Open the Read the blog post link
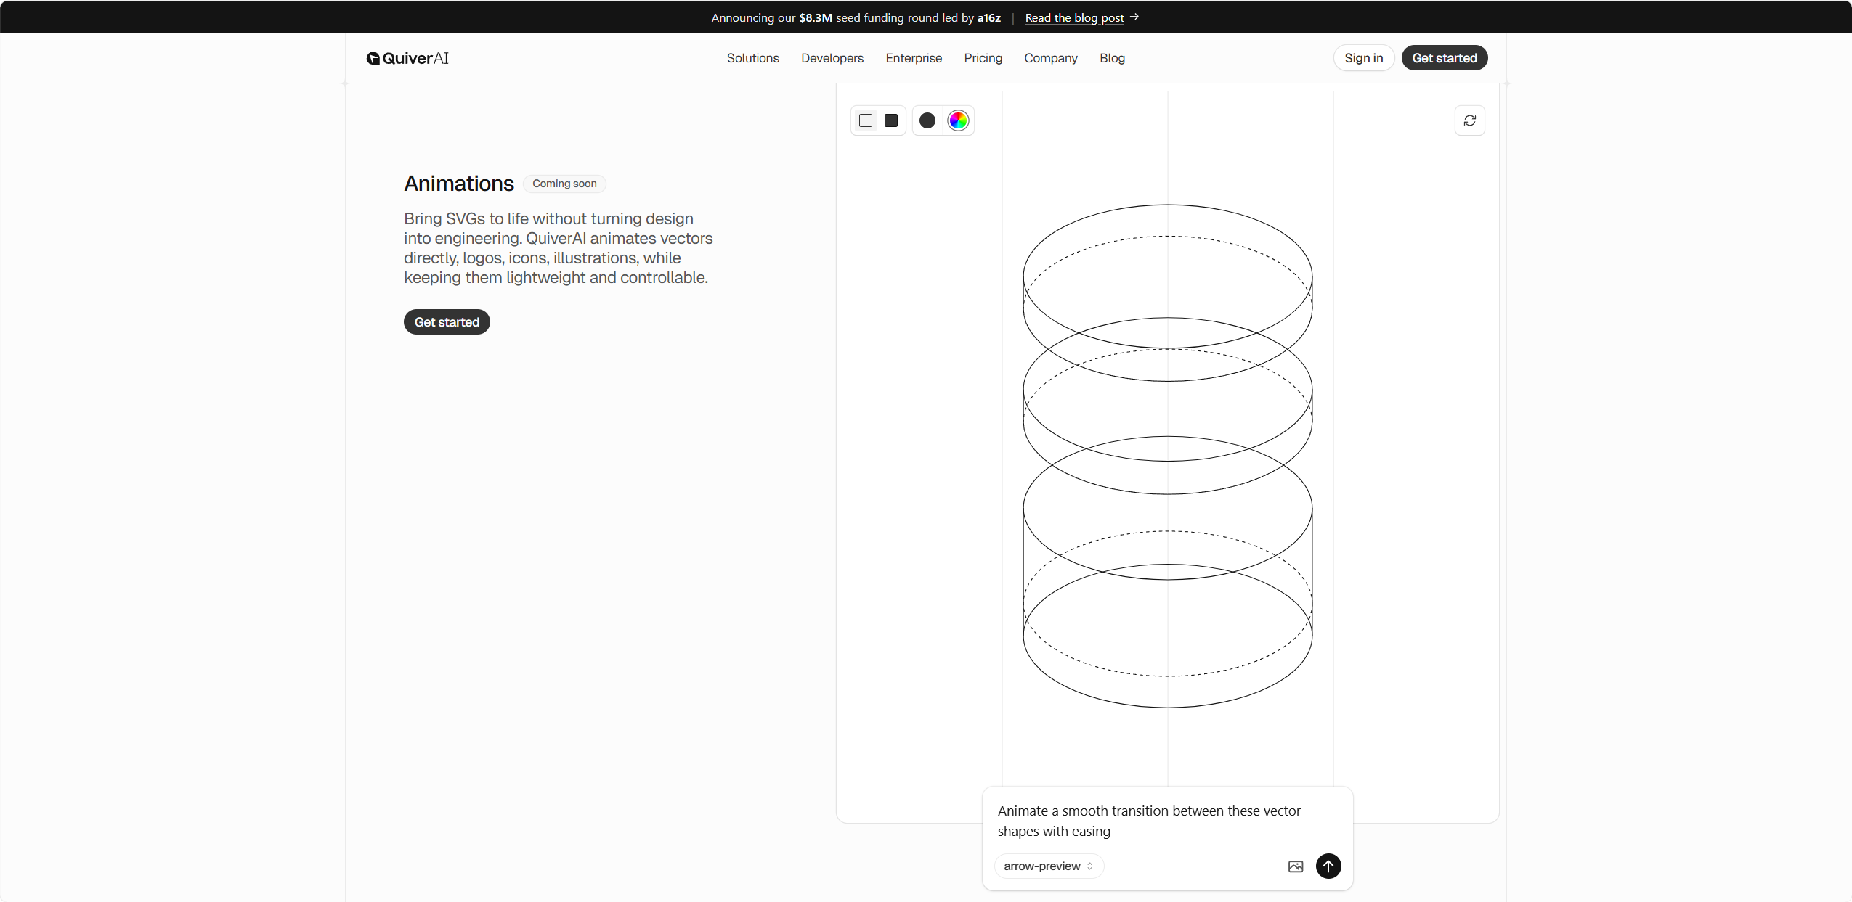Image resolution: width=1852 pixels, height=902 pixels. [x=1074, y=17]
